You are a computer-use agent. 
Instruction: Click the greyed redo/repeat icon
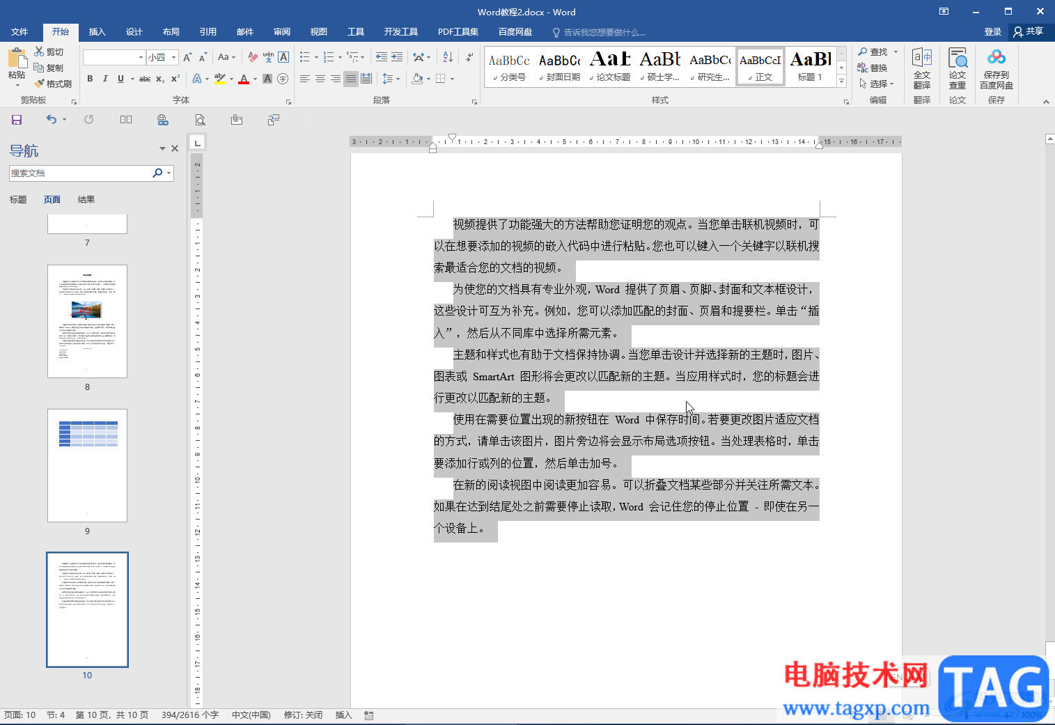tap(89, 120)
